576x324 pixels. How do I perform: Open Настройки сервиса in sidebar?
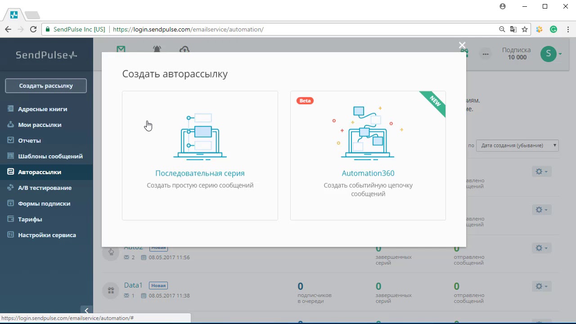(46, 235)
